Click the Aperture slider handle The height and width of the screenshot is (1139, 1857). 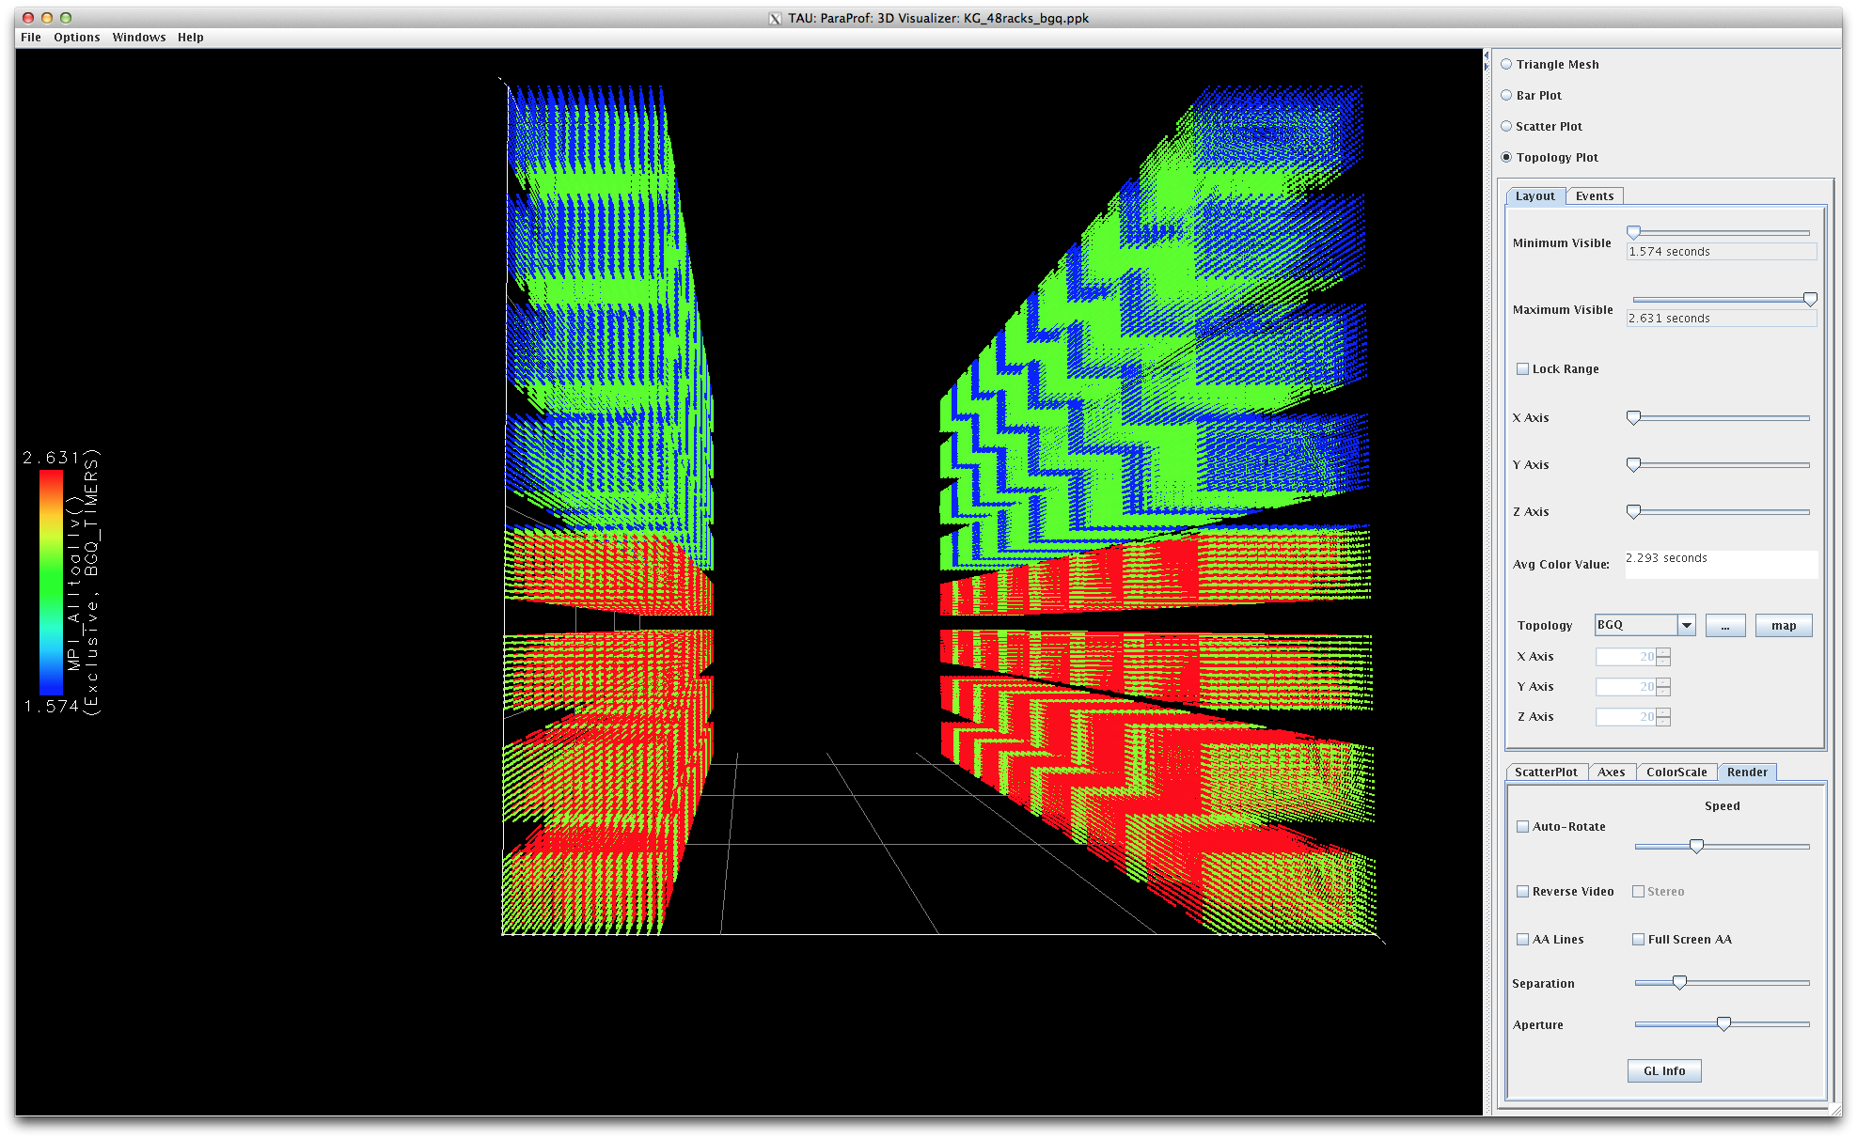[1723, 1024]
